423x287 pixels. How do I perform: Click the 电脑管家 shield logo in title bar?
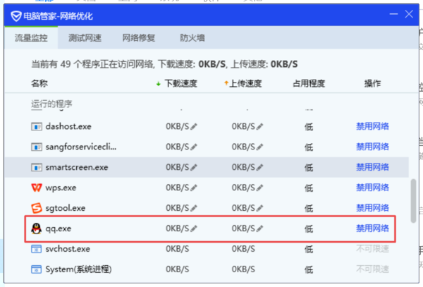pos(15,16)
